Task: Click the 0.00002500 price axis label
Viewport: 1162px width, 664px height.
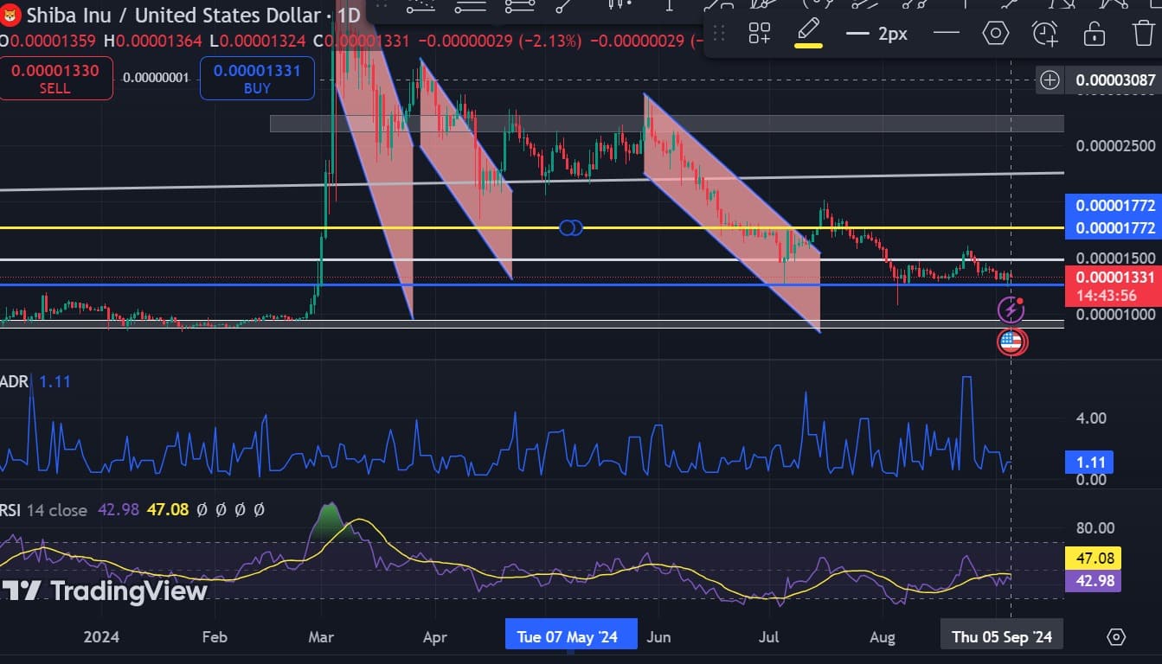Action: point(1115,144)
